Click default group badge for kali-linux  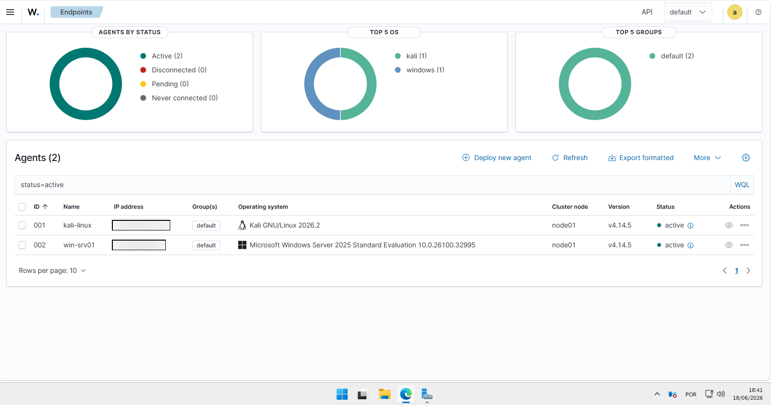[206, 226]
